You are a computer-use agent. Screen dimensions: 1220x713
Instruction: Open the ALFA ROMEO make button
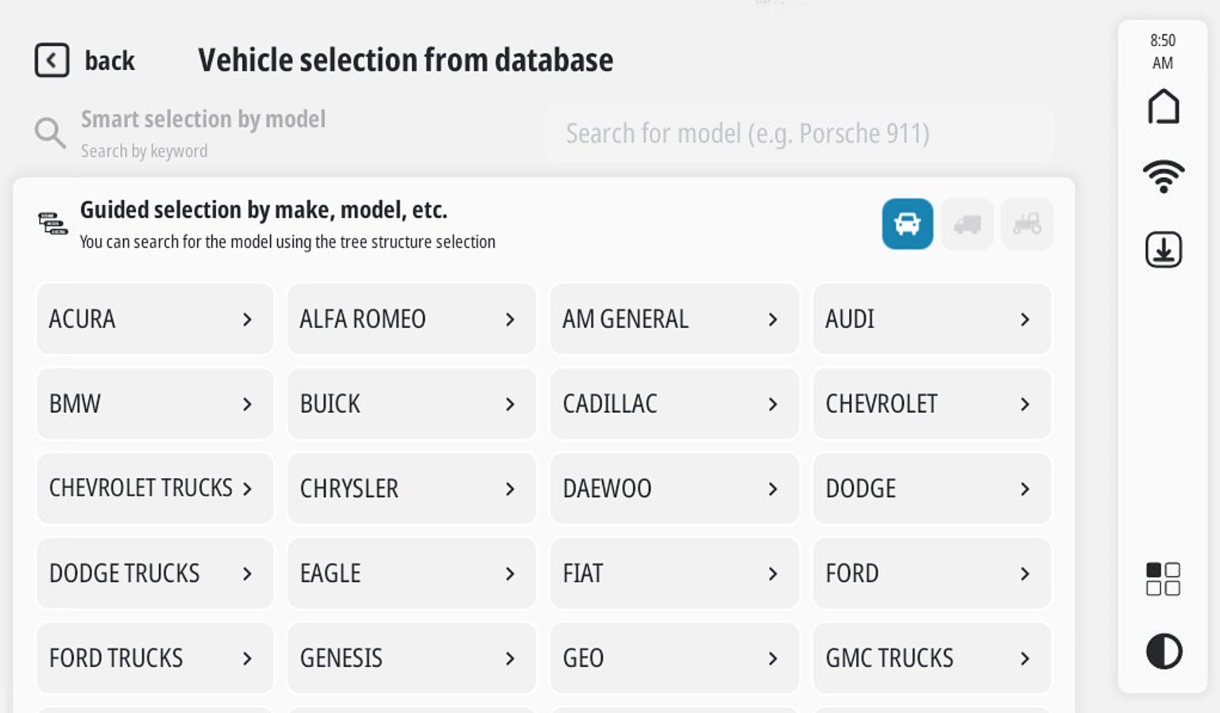(x=411, y=319)
